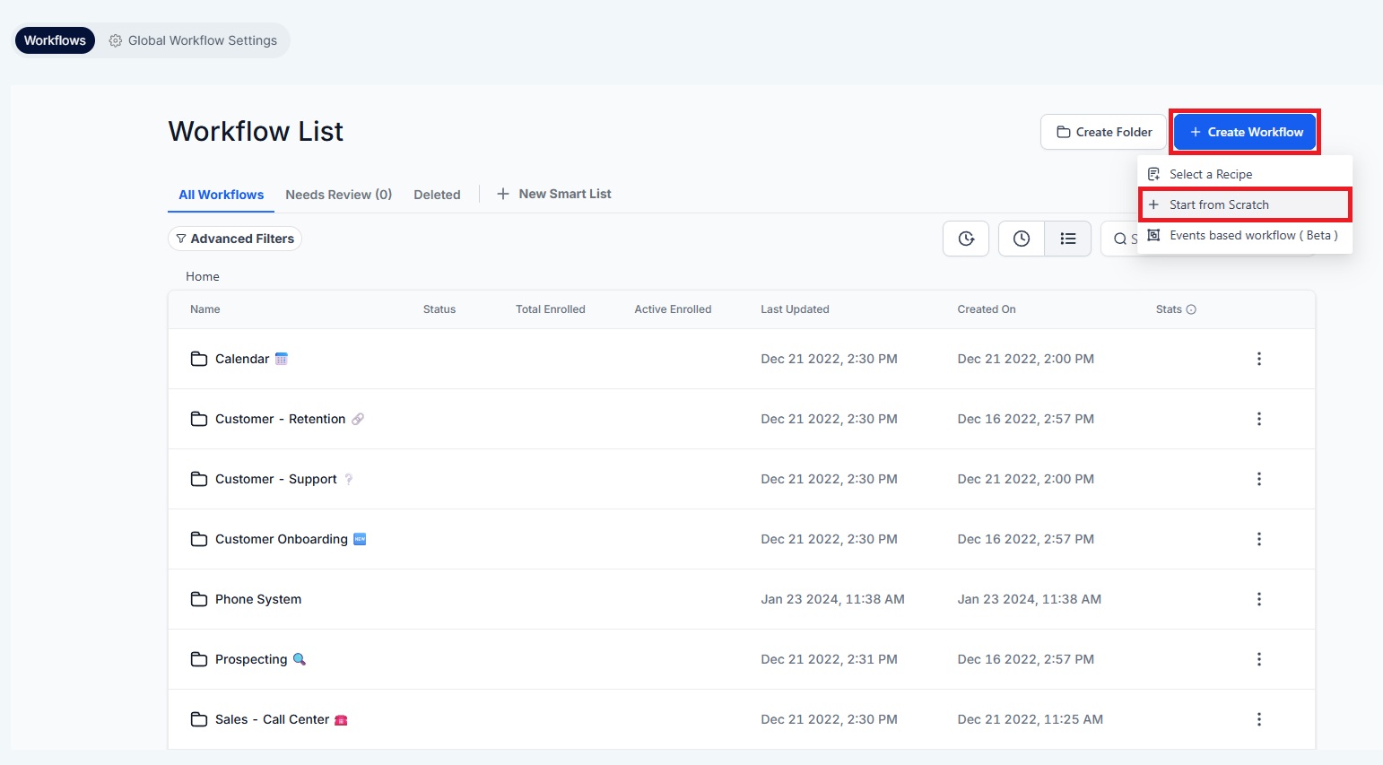Image resolution: width=1383 pixels, height=765 pixels.
Task: Open more options for Customer - Support row
Action: [1259, 479]
